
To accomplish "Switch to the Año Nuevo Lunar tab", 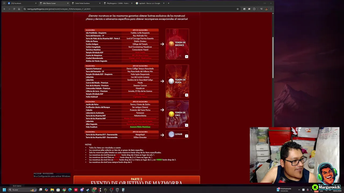I will (x=54, y=3).
